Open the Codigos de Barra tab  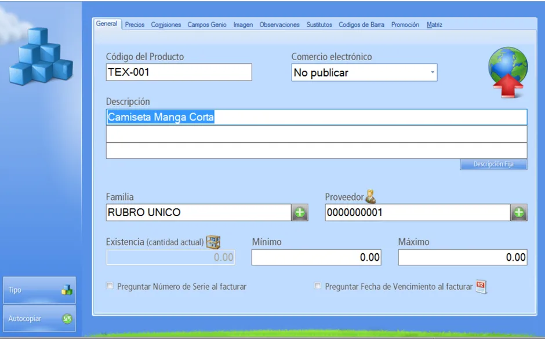coord(361,25)
